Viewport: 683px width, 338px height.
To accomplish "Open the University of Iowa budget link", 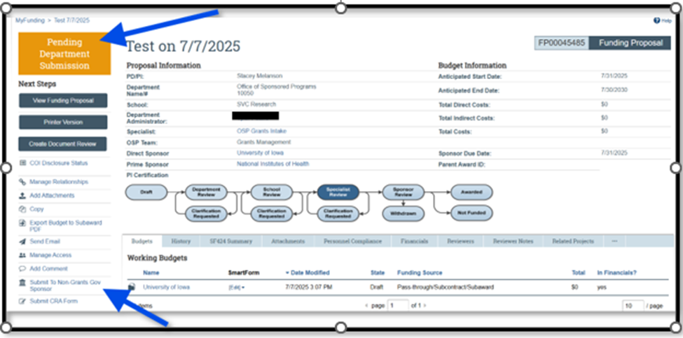I will click(x=167, y=287).
